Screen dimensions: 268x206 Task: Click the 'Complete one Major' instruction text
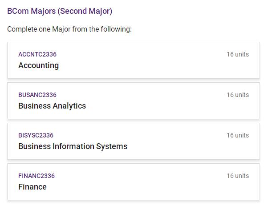[x=69, y=29]
